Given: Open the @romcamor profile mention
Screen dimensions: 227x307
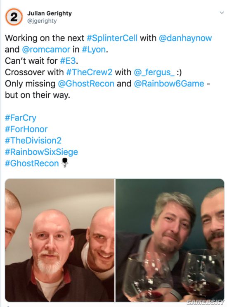Looking at the screenshot, I should coord(46,49).
